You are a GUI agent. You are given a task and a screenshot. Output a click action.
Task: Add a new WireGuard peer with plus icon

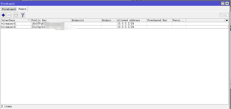(3, 15)
